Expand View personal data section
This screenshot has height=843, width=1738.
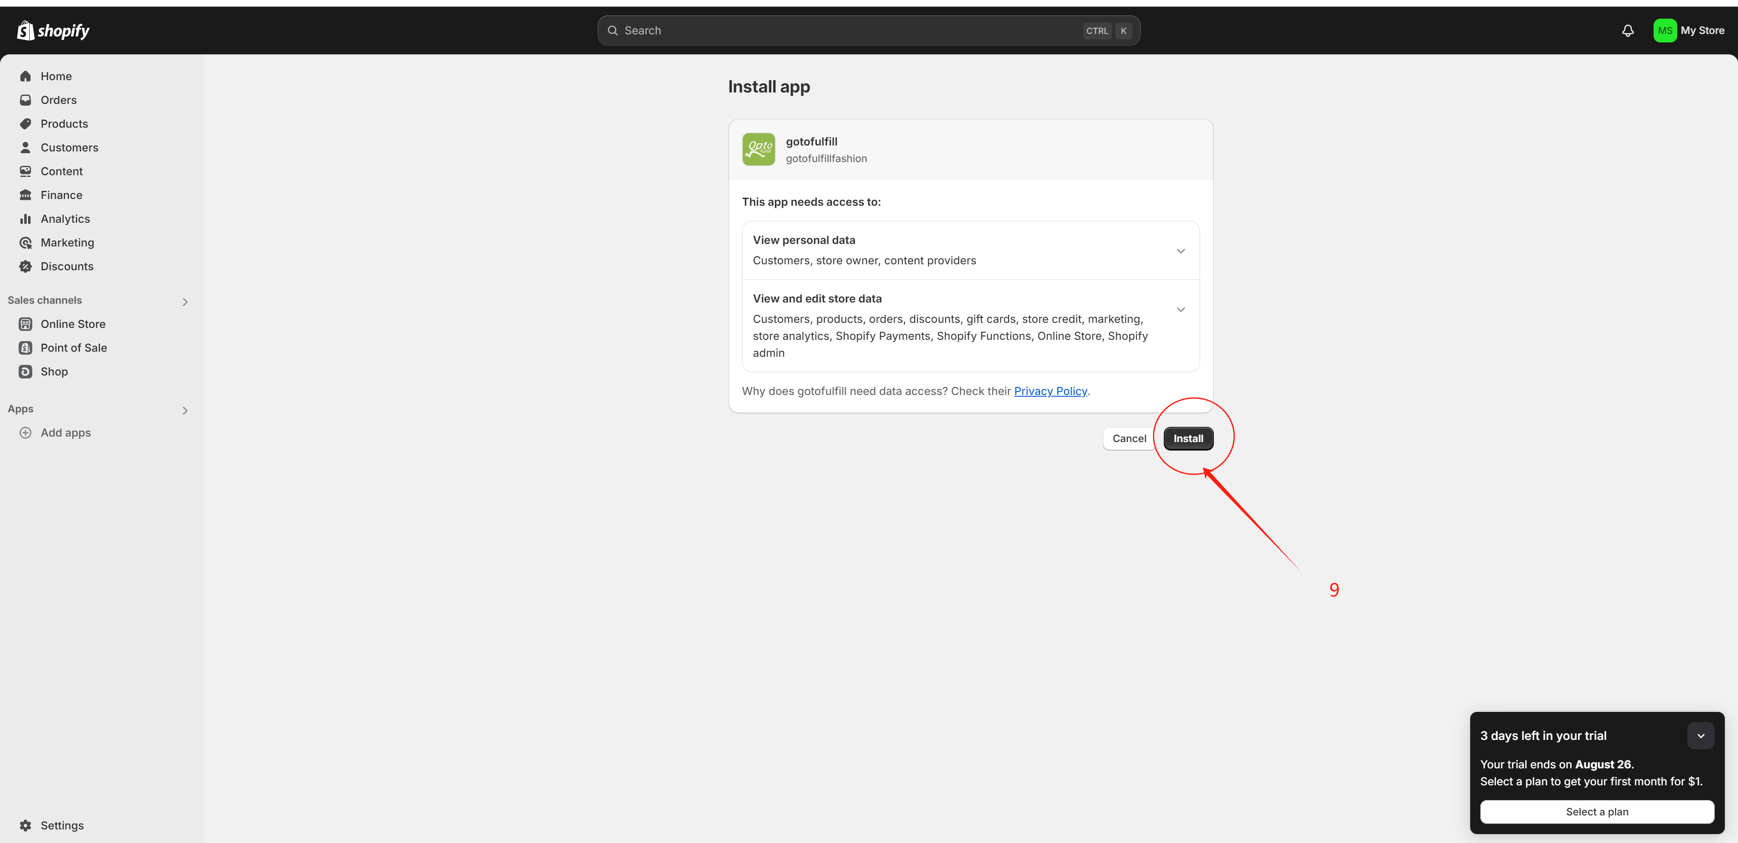(x=1181, y=251)
